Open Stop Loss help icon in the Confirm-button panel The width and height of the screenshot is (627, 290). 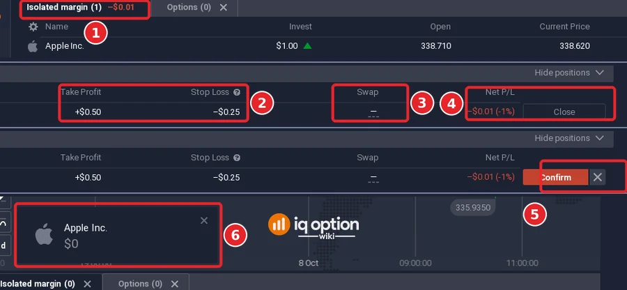click(x=237, y=158)
